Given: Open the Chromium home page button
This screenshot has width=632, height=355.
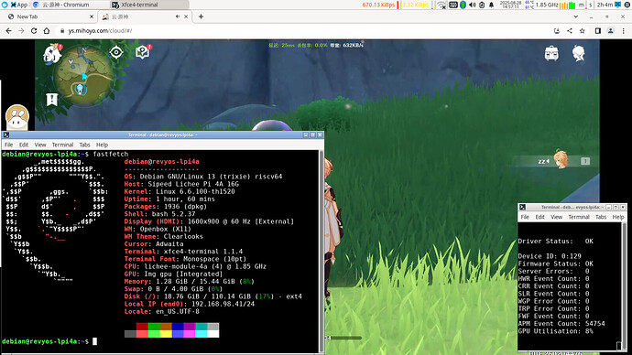Looking at the screenshot, I should tap(47, 30).
